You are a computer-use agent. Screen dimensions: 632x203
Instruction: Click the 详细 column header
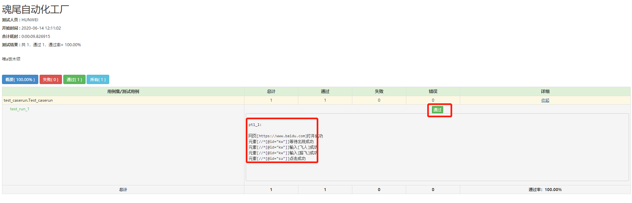[545, 91]
